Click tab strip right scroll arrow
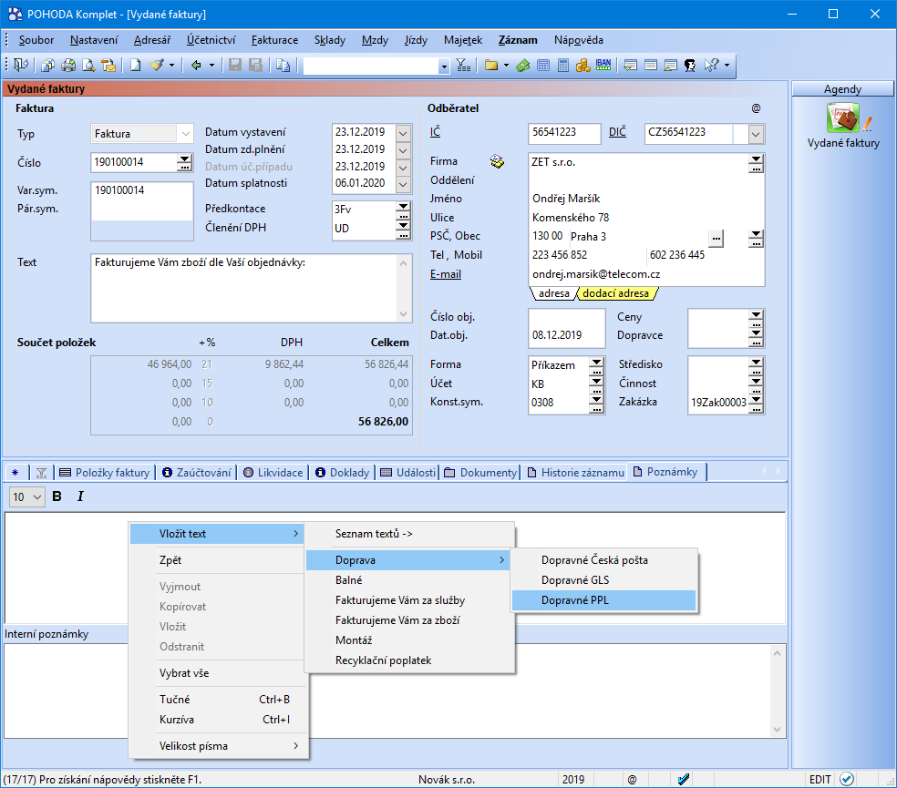Screen dimensions: 897x788 [x=778, y=471]
